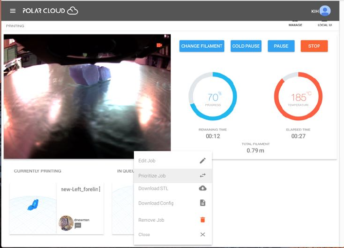
Task: Click the blue model preview thumbnail
Action: click(x=33, y=208)
